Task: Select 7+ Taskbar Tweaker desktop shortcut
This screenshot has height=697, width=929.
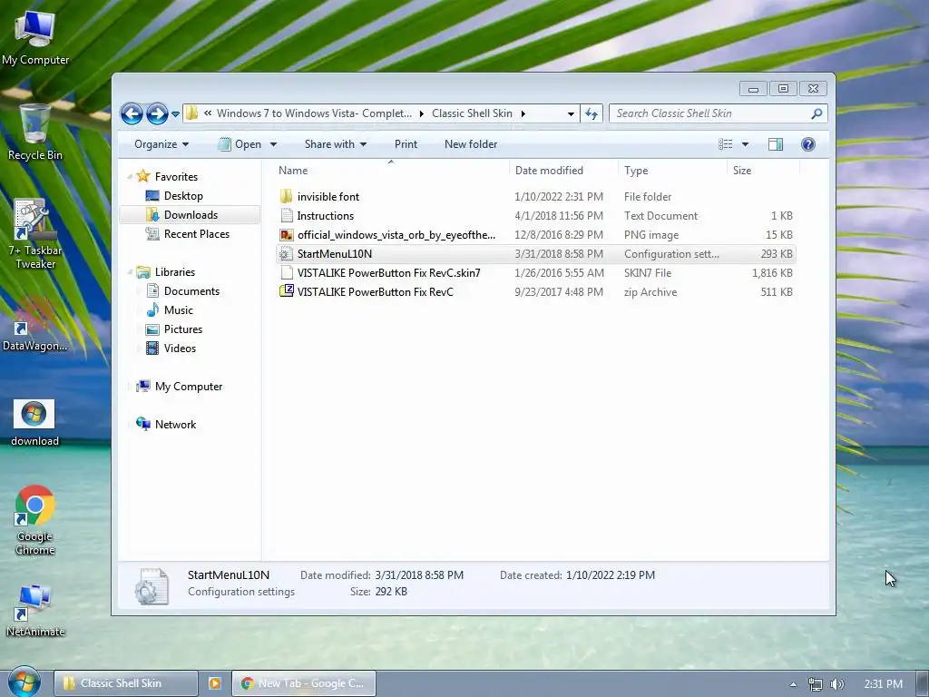Action: point(35,234)
